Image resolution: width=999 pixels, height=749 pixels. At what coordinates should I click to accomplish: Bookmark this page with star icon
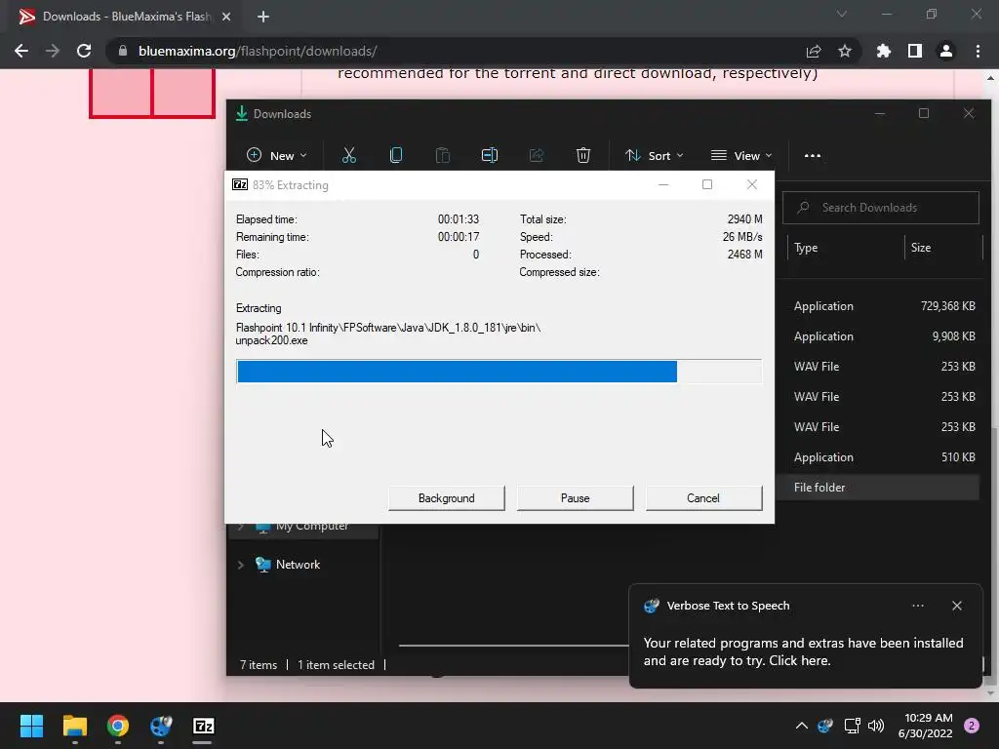click(845, 51)
